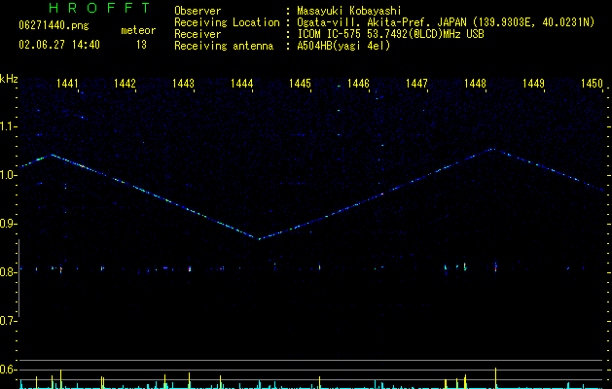Screen dimensions: 612x389
Task: Click frequency axis label 0.7
Action: 8,321
